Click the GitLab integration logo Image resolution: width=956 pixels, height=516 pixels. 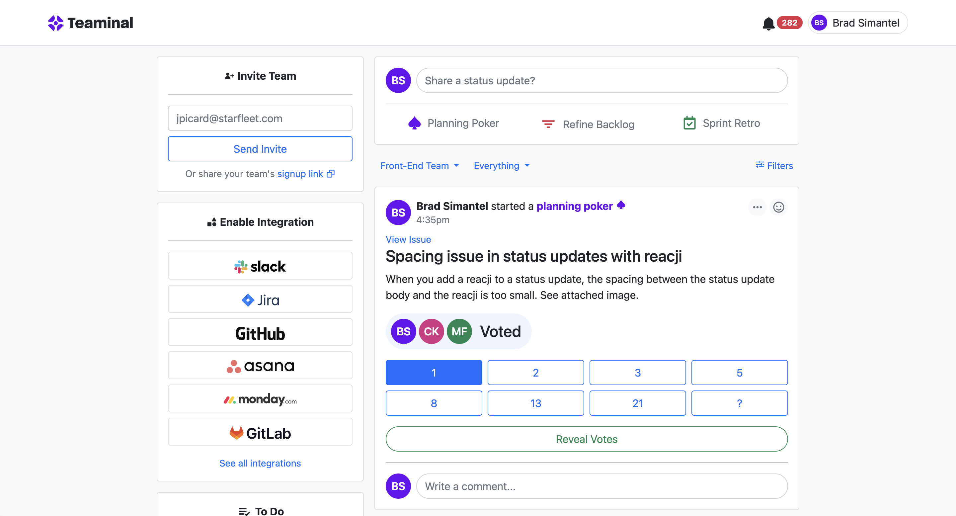[260, 432]
